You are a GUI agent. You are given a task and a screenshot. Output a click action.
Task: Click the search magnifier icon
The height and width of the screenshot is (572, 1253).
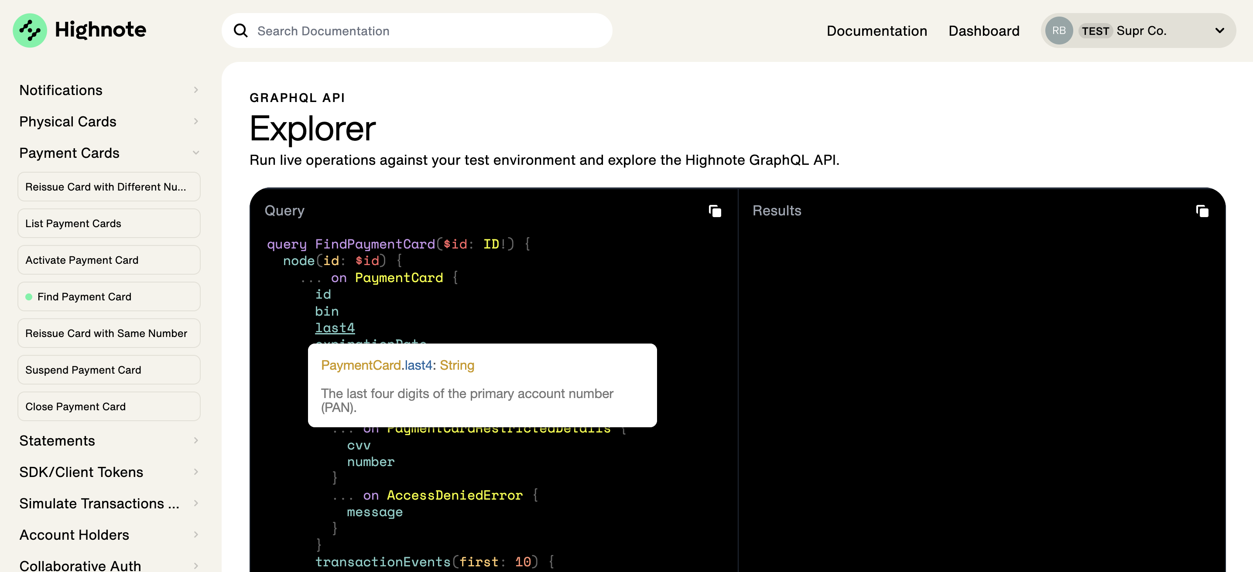tap(240, 31)
